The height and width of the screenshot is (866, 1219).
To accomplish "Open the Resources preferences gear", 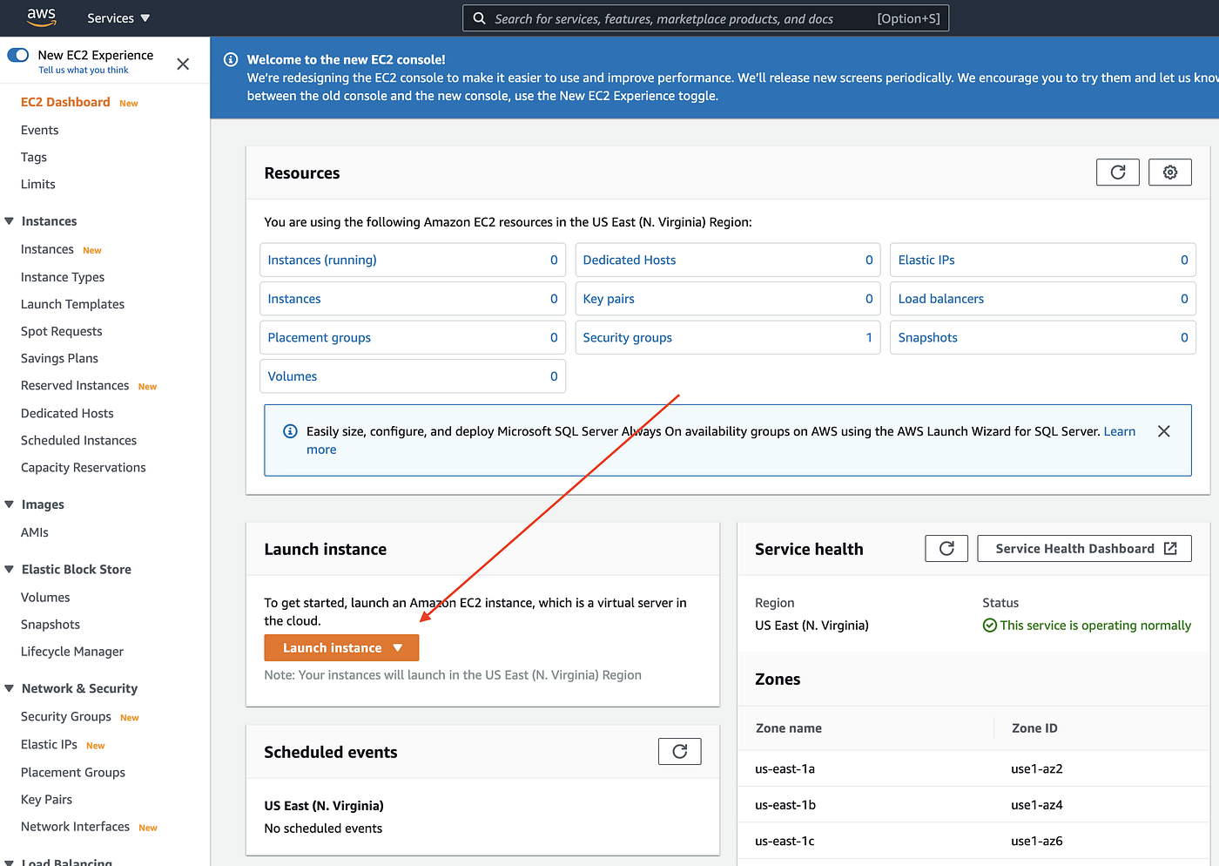I will coord(1169,172).
